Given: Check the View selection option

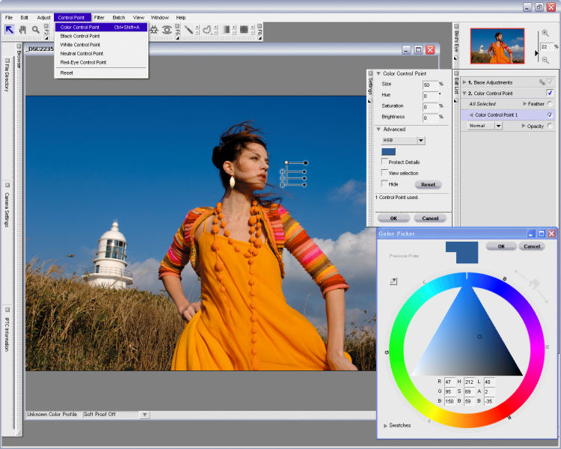Looking at the screenshot, I should pyautogui.click(x=384, y=173).
